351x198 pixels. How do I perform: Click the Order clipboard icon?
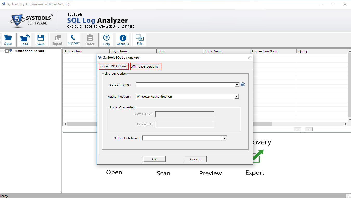pyautogui.click(x=90, y=40)
